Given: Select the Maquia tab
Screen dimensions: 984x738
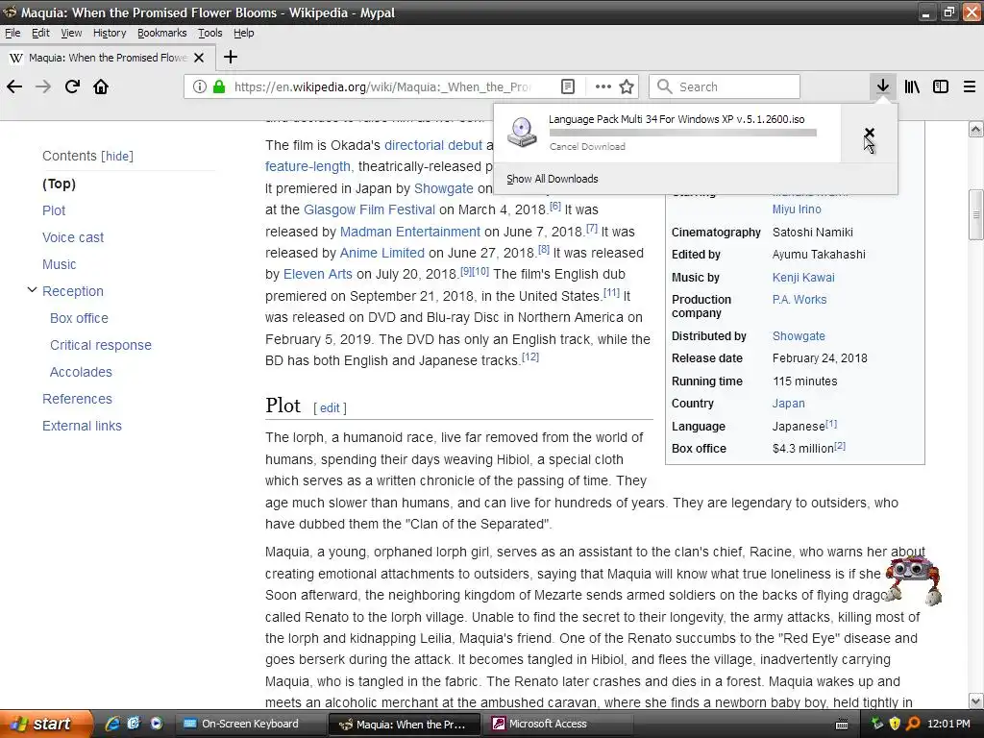Looking at the screenshot, I should tap(108, 58).
